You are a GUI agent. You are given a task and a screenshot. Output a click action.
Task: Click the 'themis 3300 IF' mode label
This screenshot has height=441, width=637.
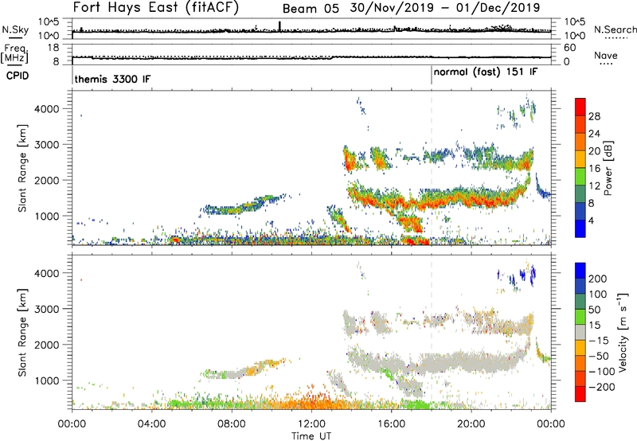(112, 79)
